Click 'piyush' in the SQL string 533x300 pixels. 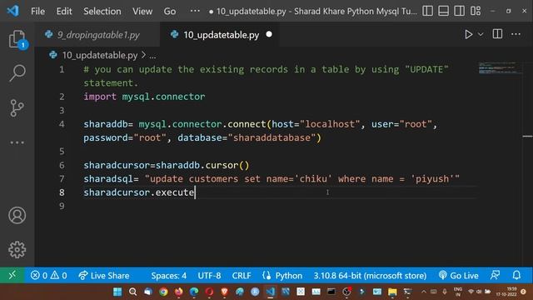click(x=432, y=179)
